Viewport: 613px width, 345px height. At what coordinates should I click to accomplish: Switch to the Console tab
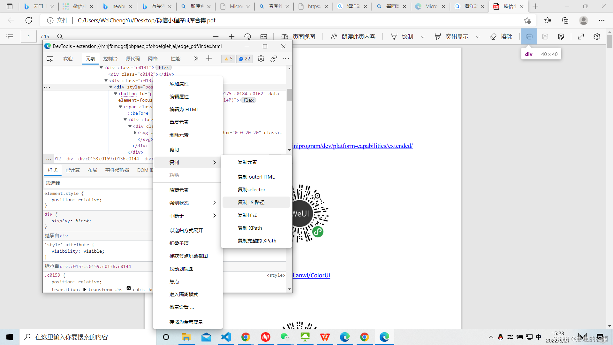click(x=110, y=59)
